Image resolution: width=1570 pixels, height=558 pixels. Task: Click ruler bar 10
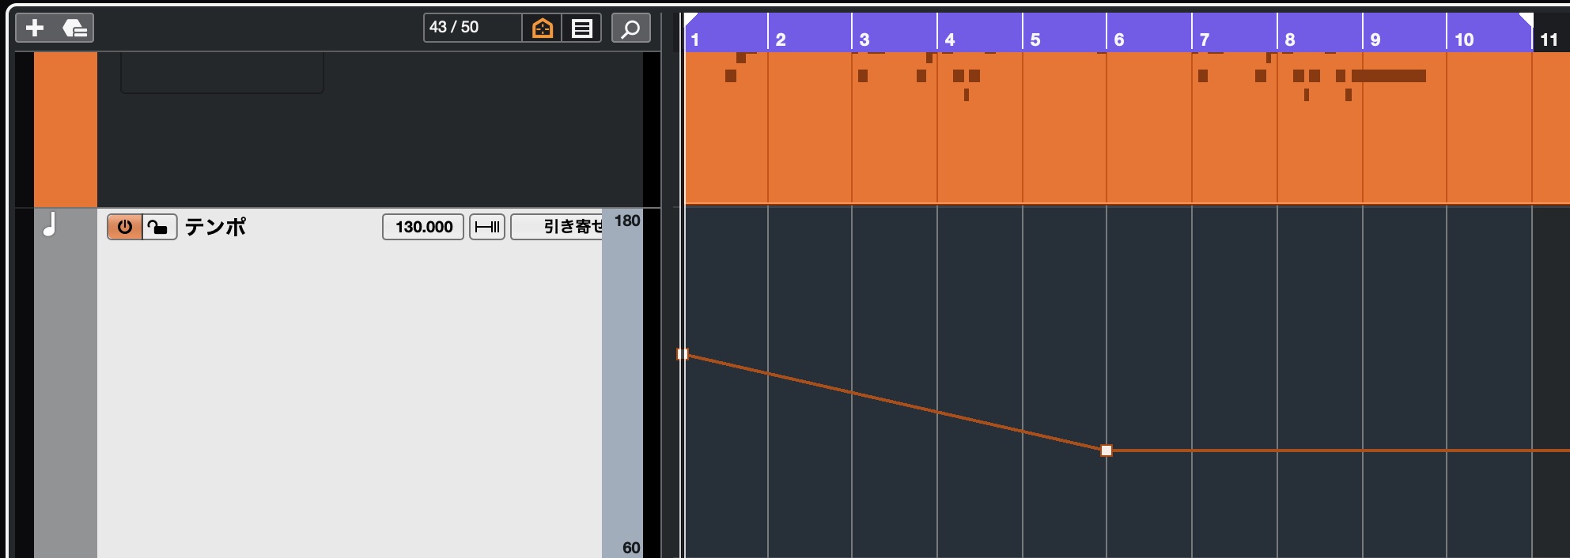1465,40
